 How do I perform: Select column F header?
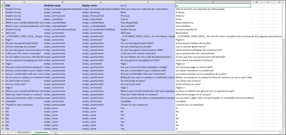click(147, 2)
